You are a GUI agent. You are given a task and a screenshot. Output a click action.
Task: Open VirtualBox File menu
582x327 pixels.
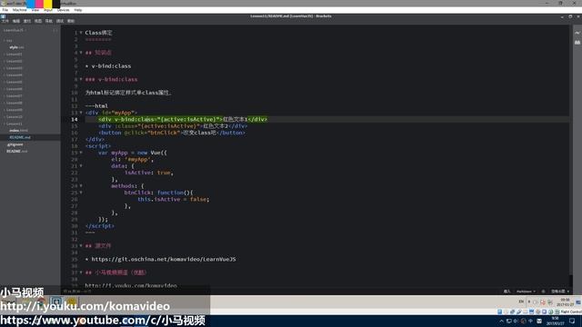pos(5,10)
